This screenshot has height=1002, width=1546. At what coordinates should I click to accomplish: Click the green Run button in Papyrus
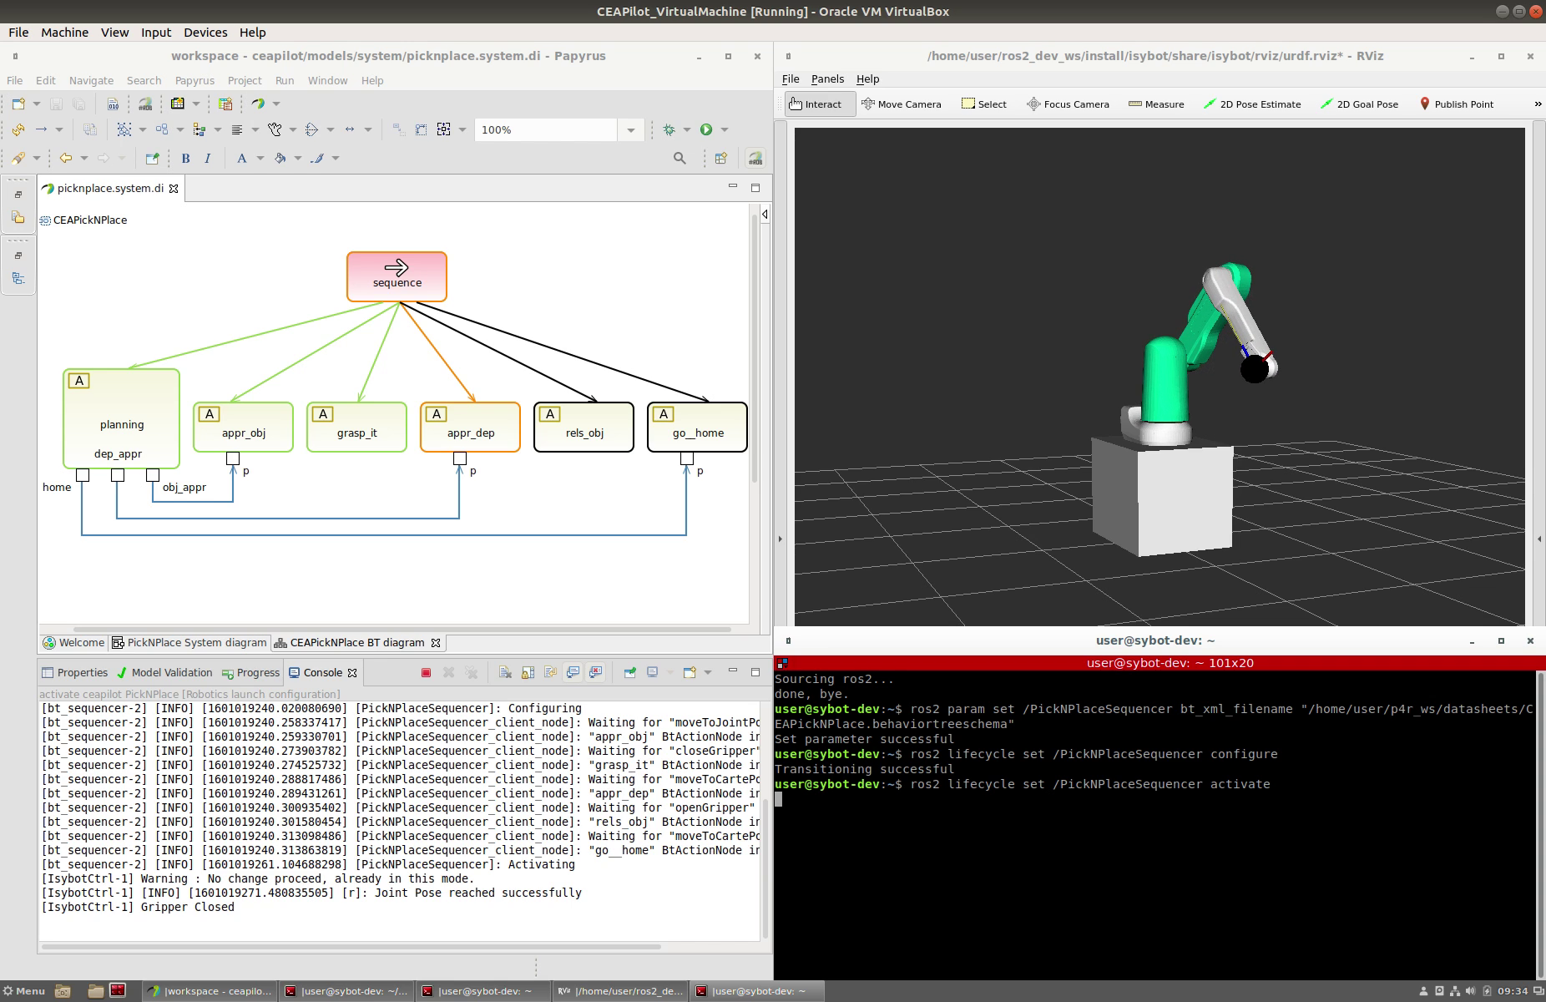click(x=706, y=129)
